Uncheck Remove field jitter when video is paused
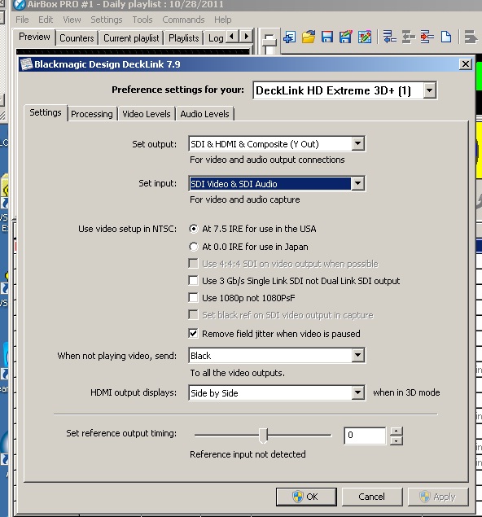Image resolution: width=482 pixels, height=517 pixels. (x=193, y=333)
